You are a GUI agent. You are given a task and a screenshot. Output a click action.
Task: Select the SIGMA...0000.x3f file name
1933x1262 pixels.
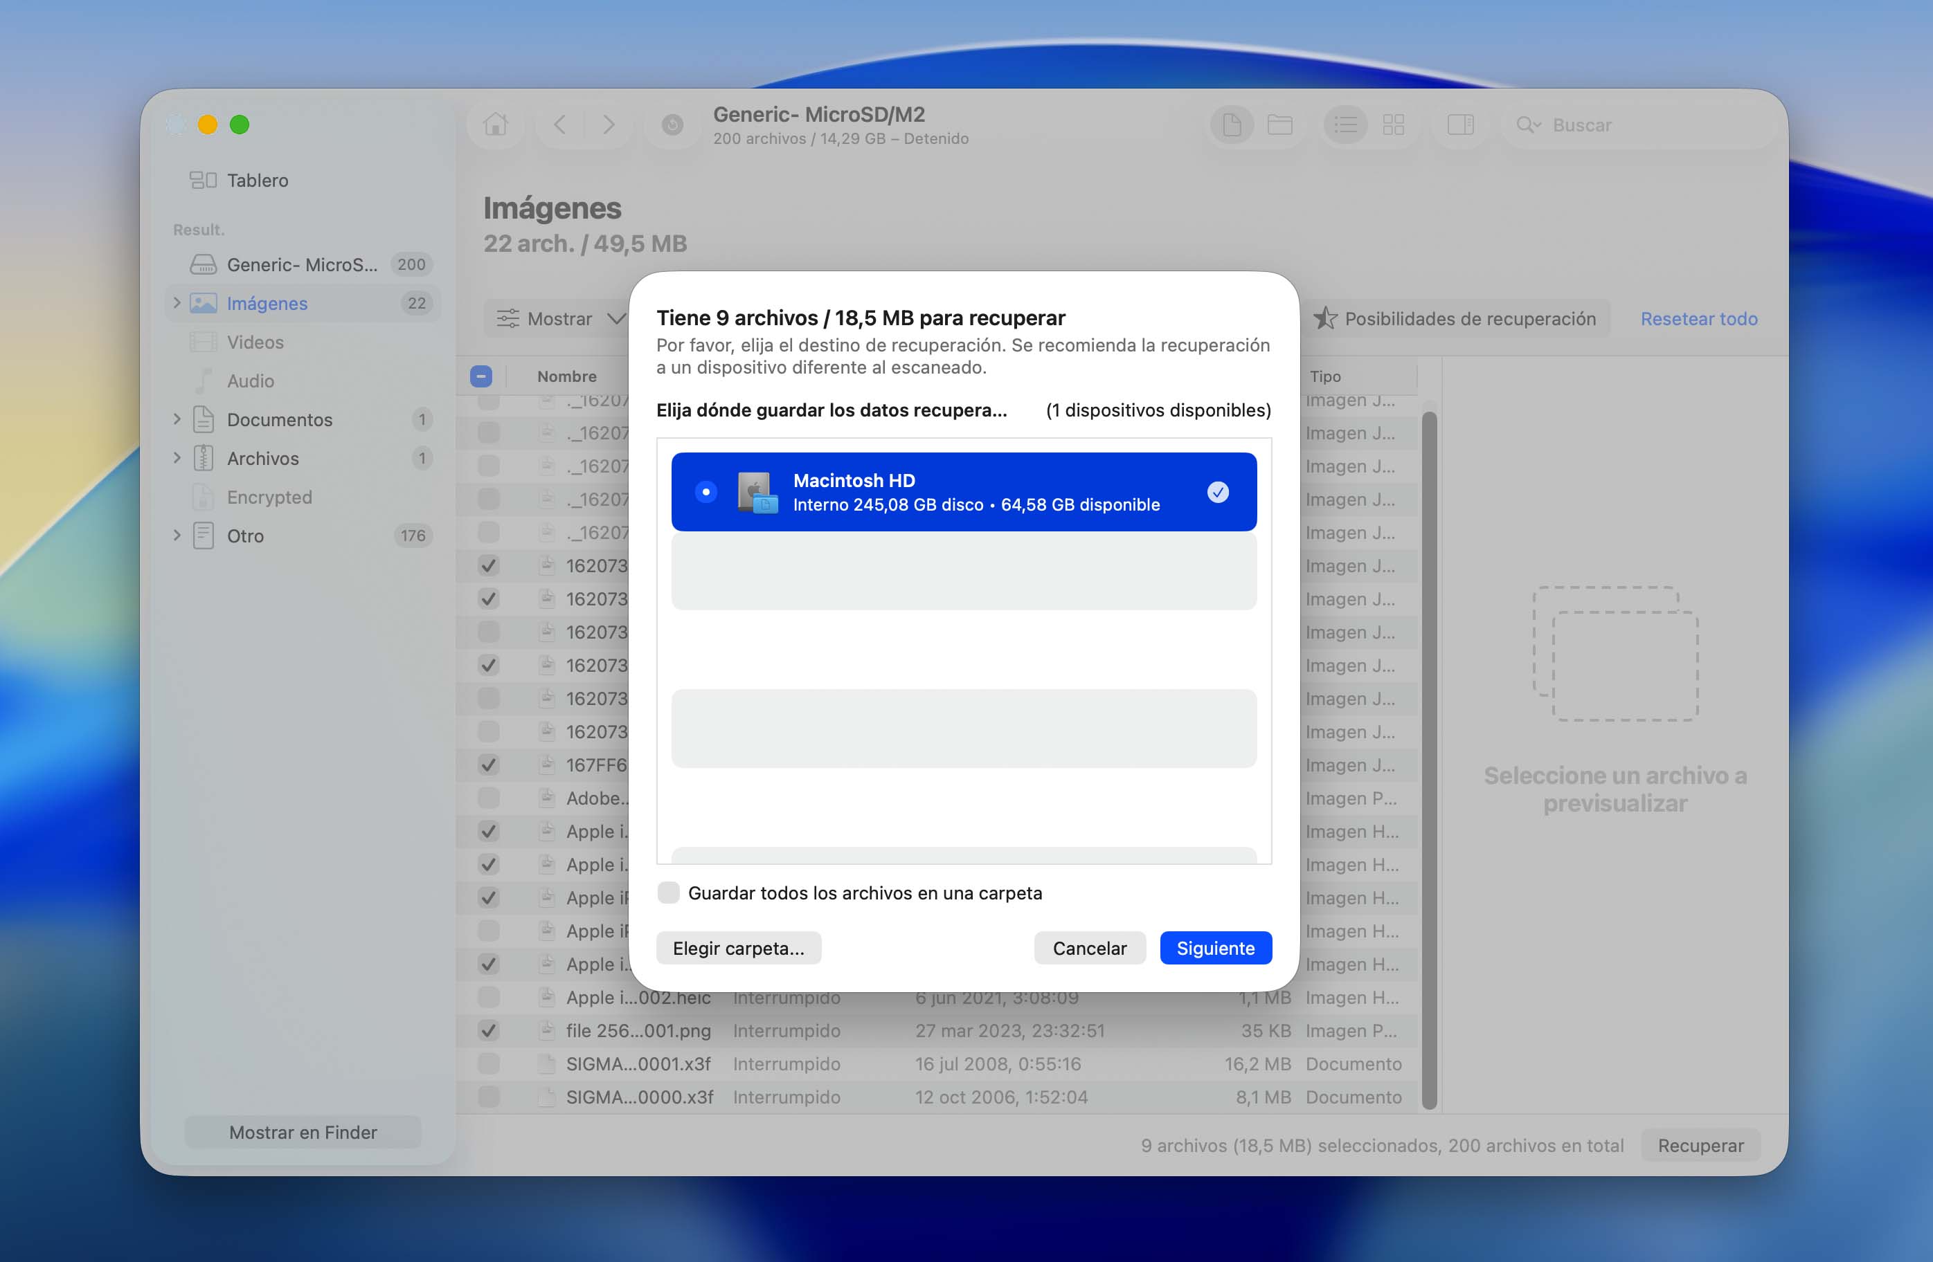(639, 1097)
